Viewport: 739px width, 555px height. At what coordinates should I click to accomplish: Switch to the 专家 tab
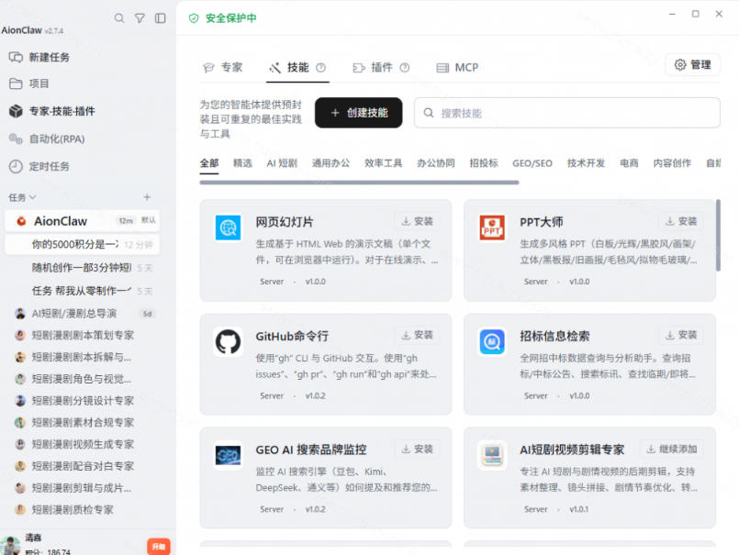coord(223,67)
